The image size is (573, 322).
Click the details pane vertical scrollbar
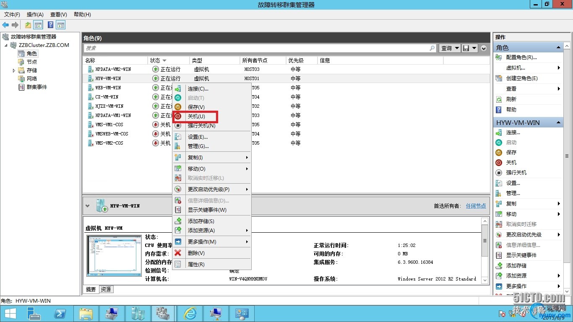(485, 250)
